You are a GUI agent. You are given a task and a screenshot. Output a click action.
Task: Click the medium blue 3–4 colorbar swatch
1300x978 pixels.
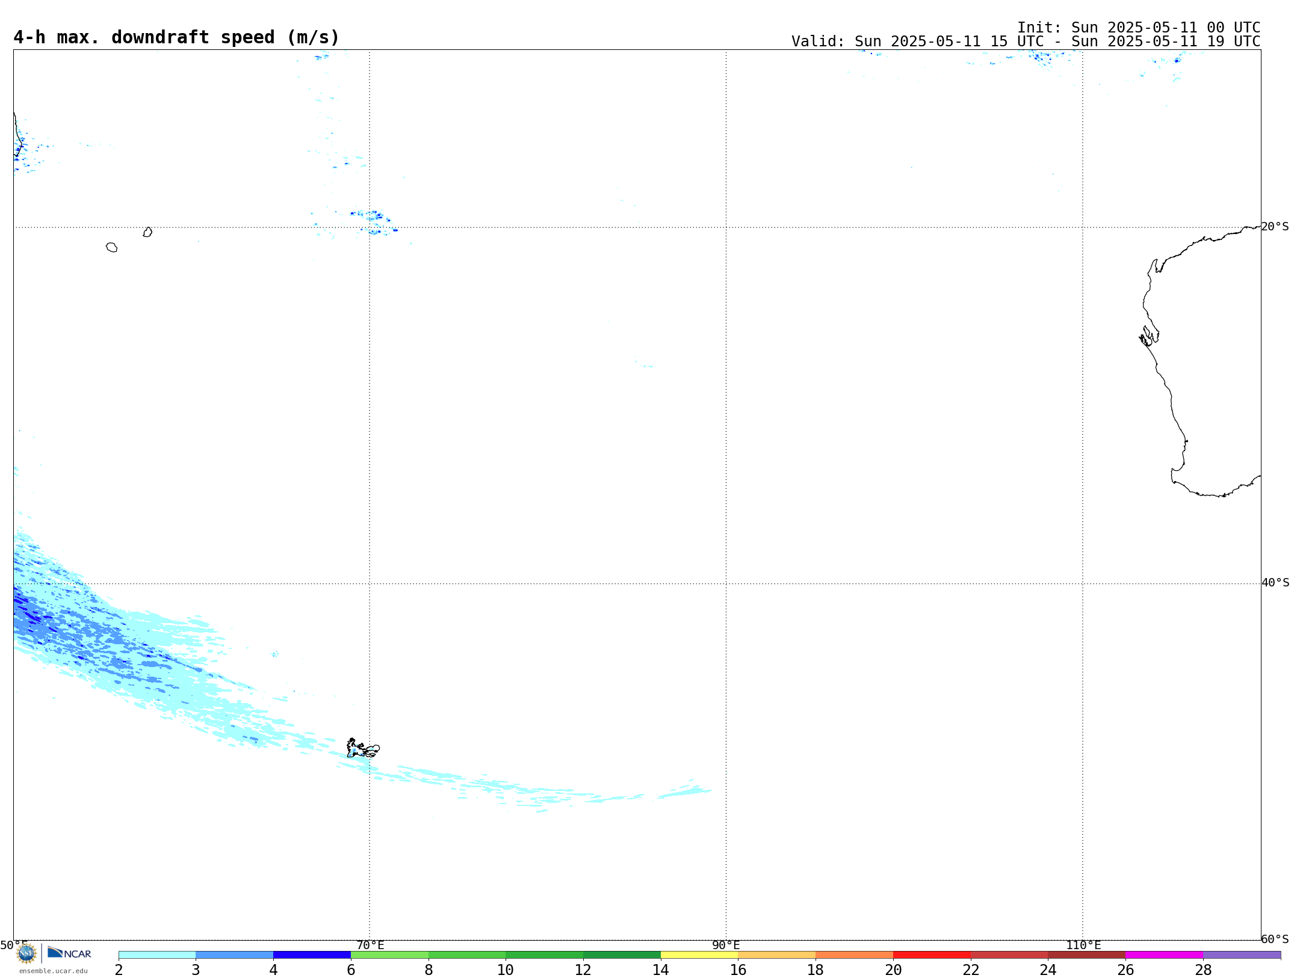click(235, 955)
